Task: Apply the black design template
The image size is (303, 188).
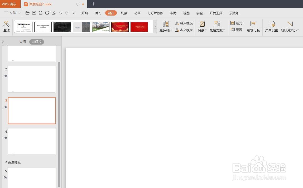Action: click(x=62, y=27)
